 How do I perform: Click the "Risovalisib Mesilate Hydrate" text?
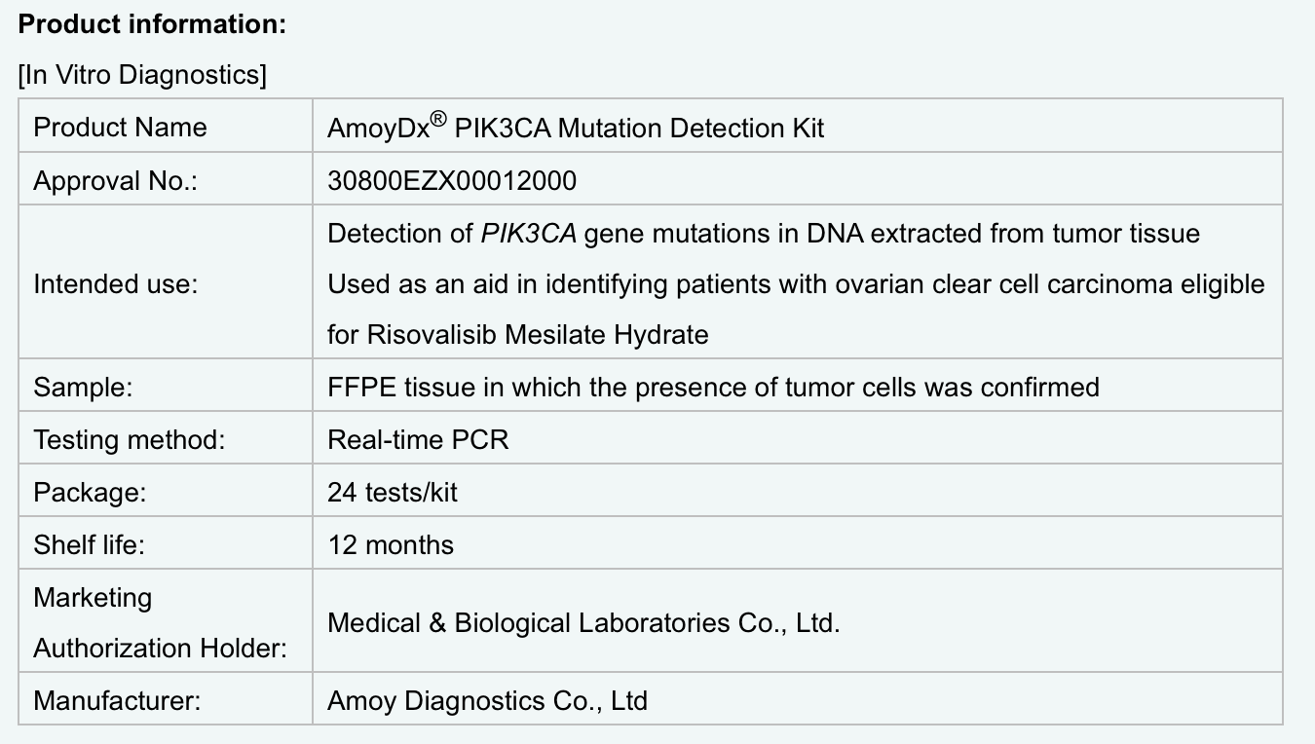(538, 335)
